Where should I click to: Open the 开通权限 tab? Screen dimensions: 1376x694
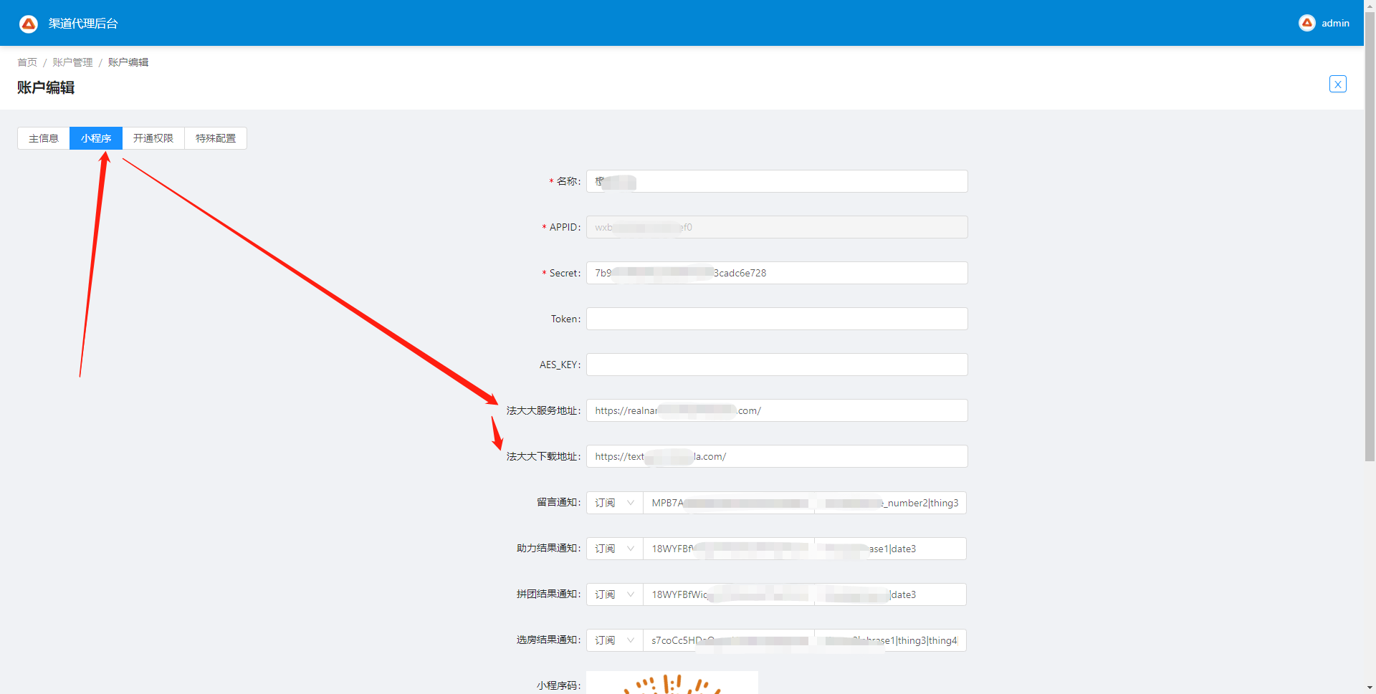(x=153, y=138)
